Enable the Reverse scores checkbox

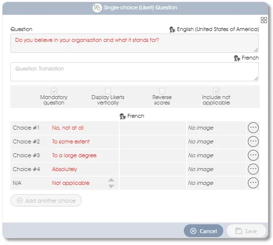pyautogui.click(x=162, y=91)
